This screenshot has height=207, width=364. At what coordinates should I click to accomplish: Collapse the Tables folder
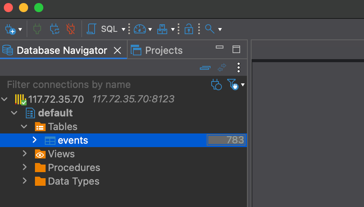click(24, 127)
